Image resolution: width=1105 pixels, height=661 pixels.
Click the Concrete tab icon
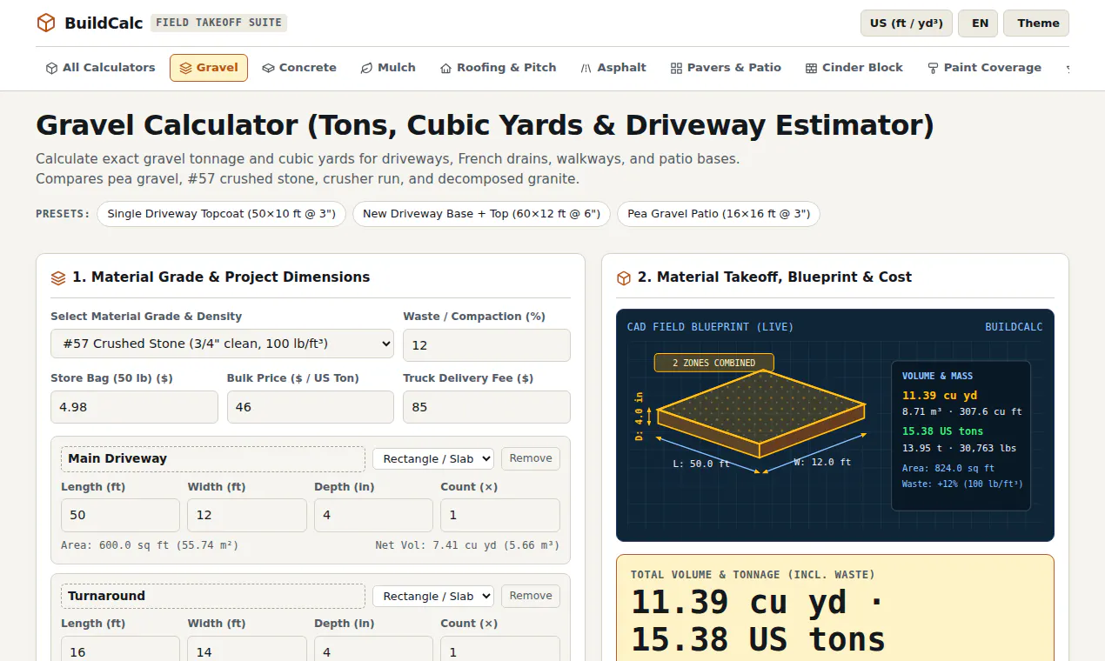point(268,68)
